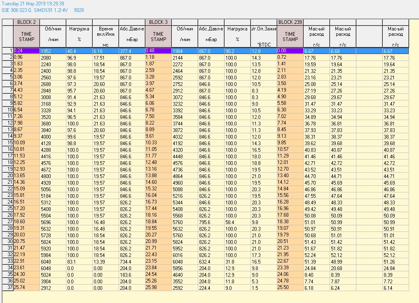
Task: Select the cell with pressure 734.4
Action: [132, 262]
